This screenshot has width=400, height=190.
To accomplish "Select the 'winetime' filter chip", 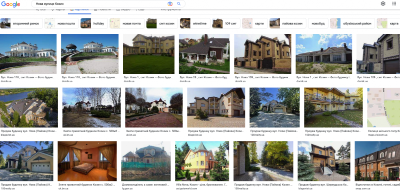I will coord(195,23).
